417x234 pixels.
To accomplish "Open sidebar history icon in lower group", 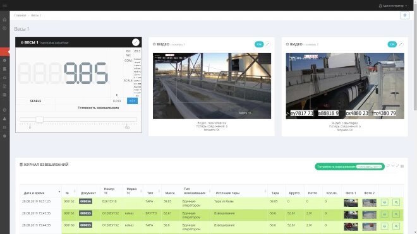I will (4, 110).
